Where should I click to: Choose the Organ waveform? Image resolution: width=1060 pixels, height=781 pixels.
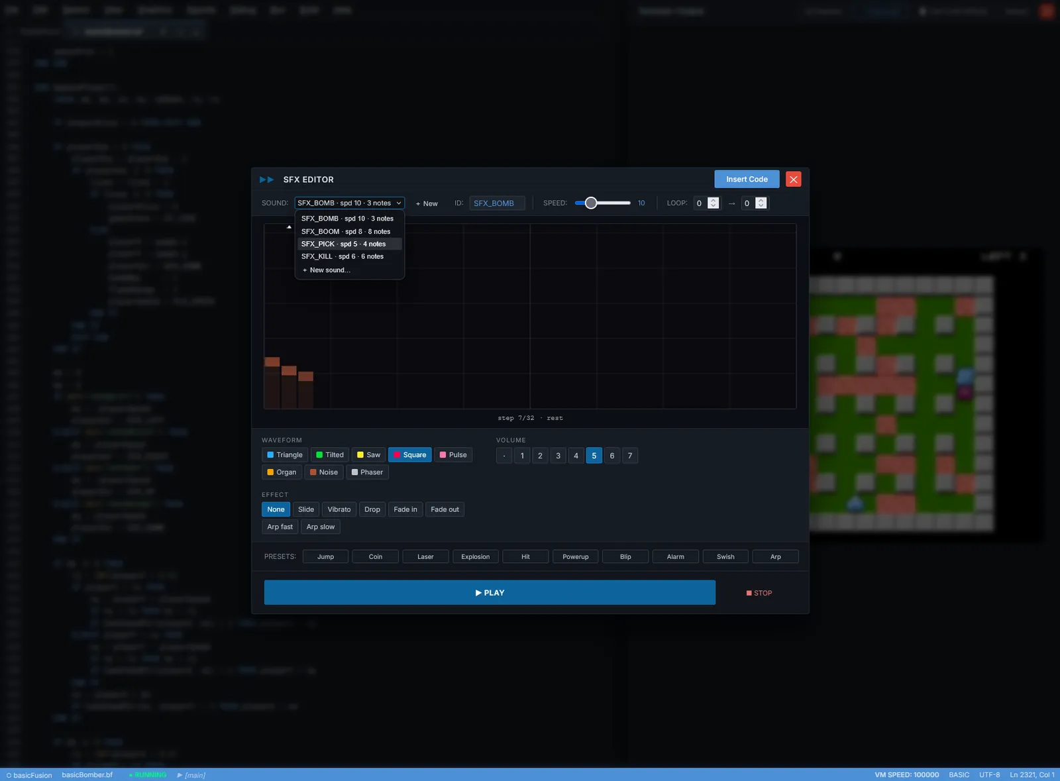[282, 472]
